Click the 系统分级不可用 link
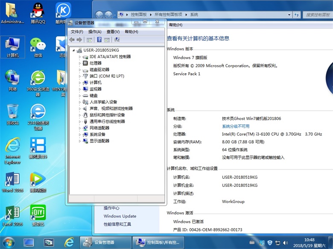 point(236,126)
